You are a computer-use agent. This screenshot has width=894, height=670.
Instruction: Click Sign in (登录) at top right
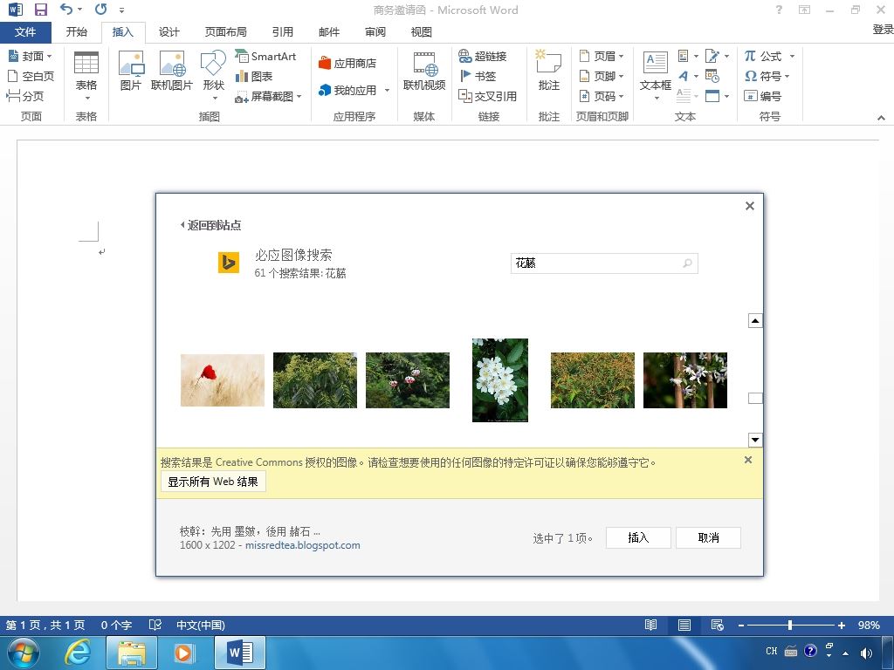click(883, 29)
